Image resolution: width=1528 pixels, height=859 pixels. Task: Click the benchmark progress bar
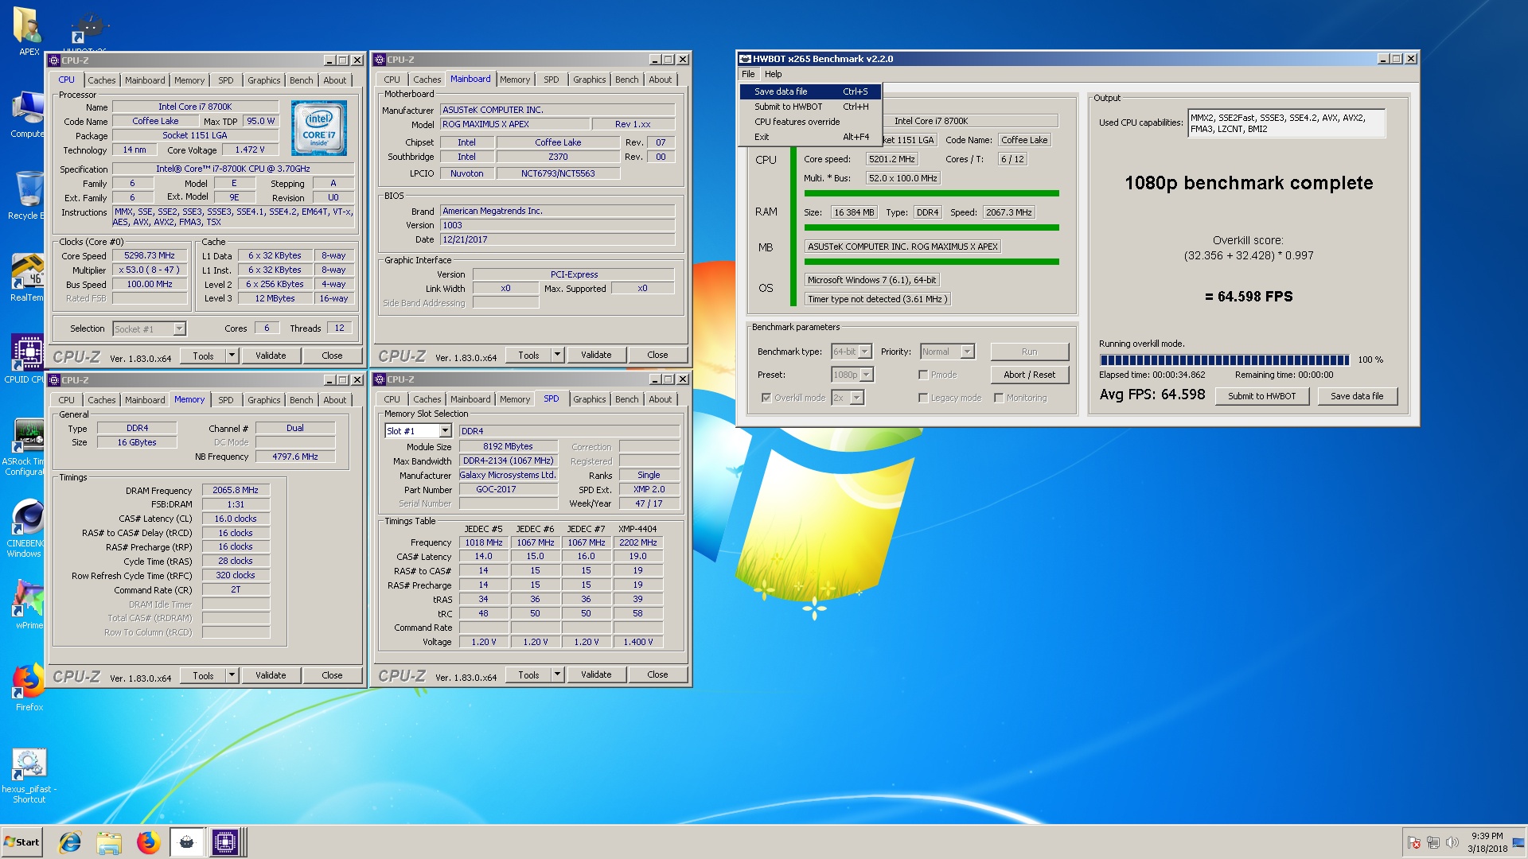[x=1224, y=360]
